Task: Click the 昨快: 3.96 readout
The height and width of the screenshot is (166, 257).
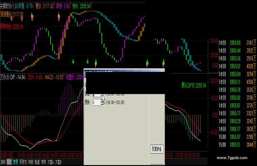Action: [x=64, y=6]
